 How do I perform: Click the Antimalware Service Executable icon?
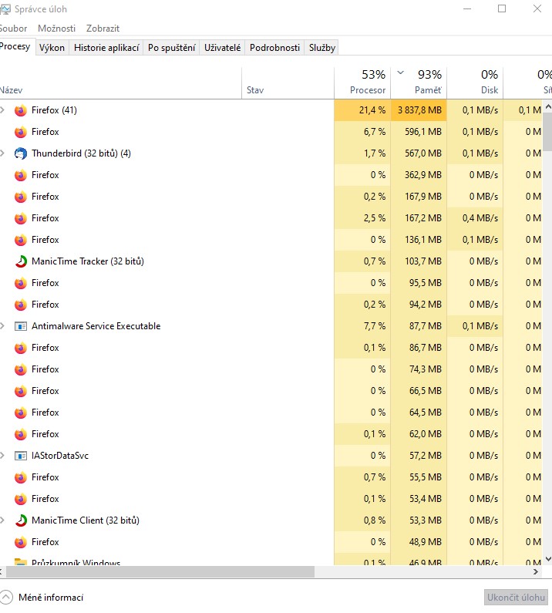click(21, 326)
